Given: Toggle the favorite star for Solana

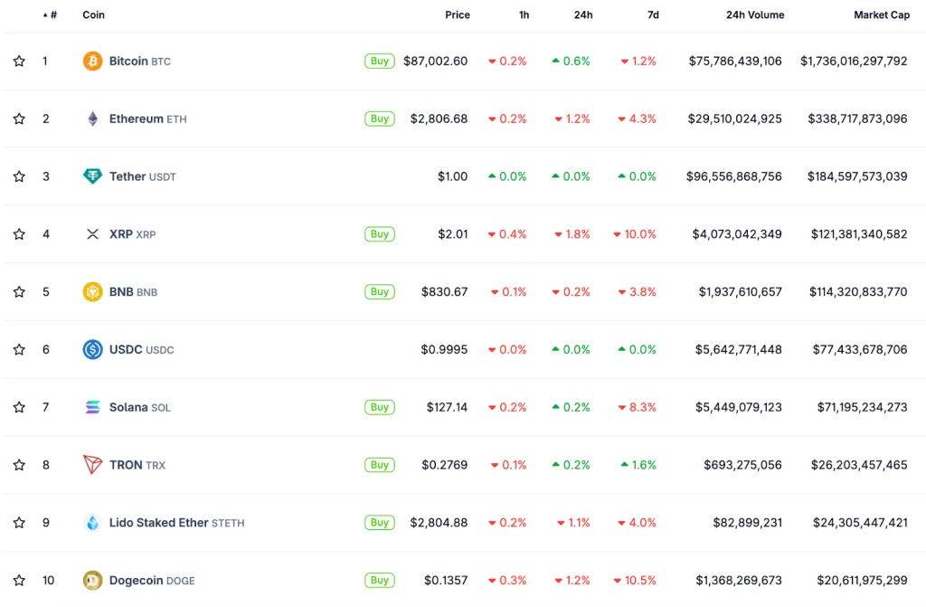Looking at the screenshot, I should [x=19, y=407].
